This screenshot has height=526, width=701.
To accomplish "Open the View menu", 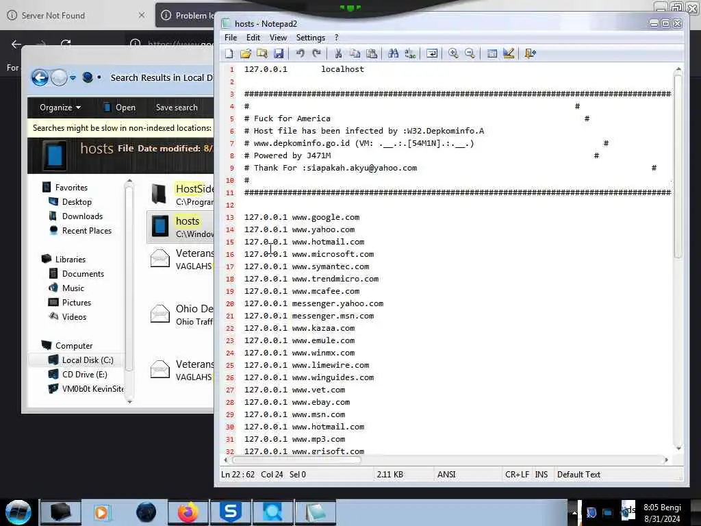I will [x=278, y=38].
